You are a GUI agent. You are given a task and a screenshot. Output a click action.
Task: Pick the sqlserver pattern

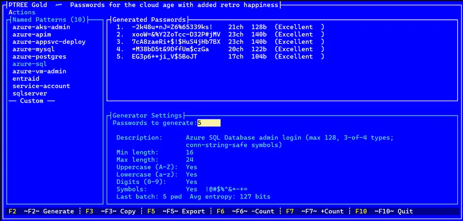pyautogui.click(x=30, y=93)
